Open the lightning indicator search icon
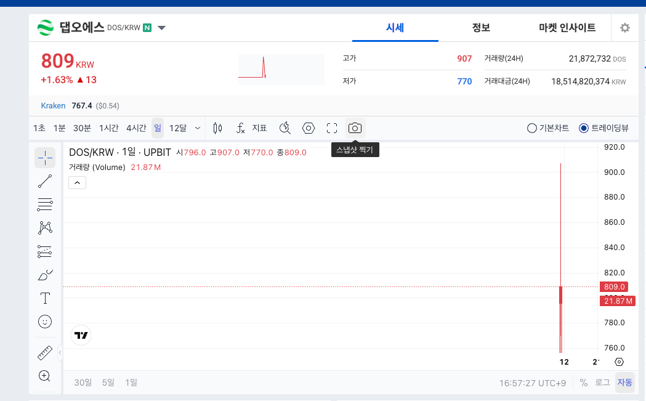This screenshot has width=646, height=401. click(285, 128)
